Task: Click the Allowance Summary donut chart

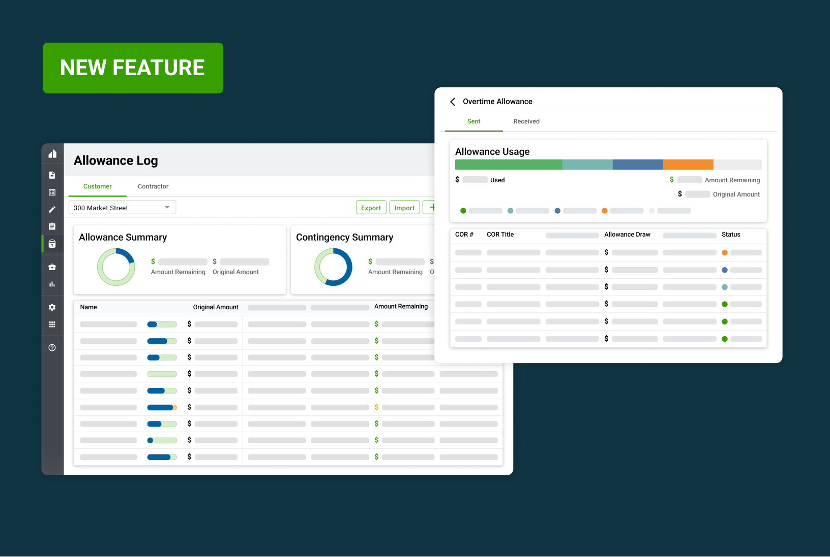Action: click(116, 267)
